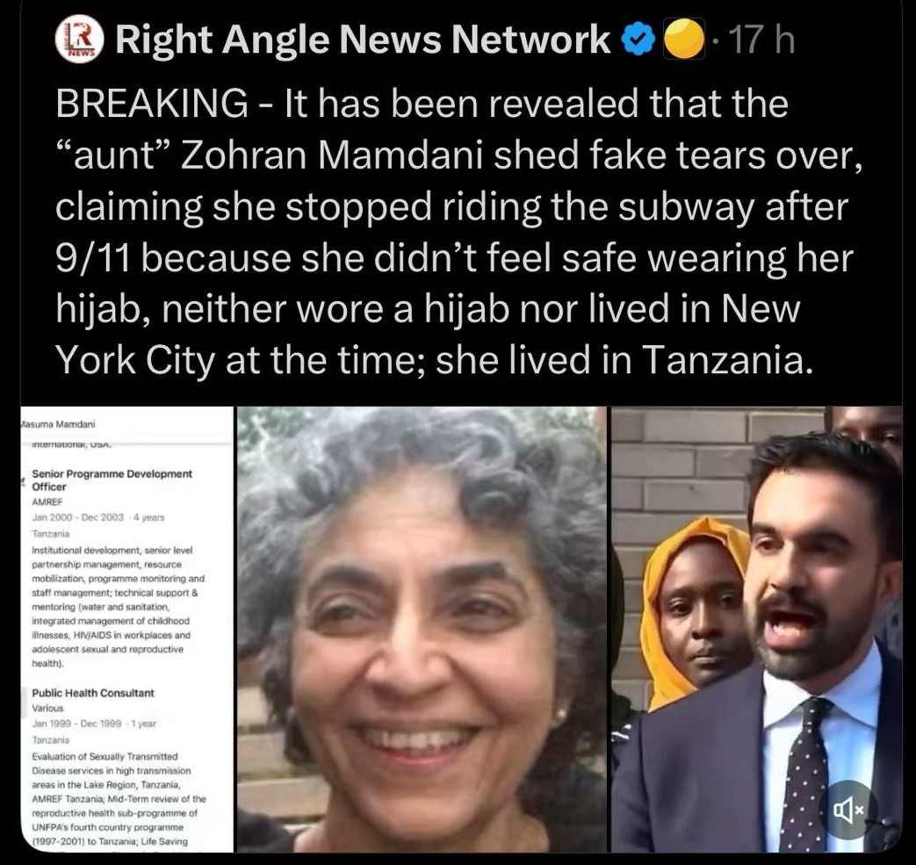The width and height of the screenshot is (916, 865).
Task: Click the word "BREAKING" in the post
Action: 152,103
